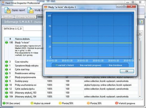This screenshot has height=108, width=146.
Task: Maximize the graph dialog window
Action: (124, 6)
